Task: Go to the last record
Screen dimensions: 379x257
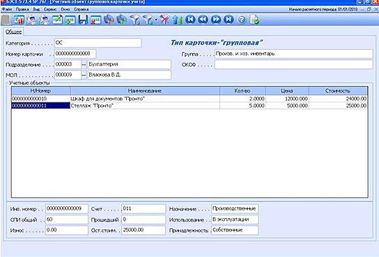Action: (229, 20)
